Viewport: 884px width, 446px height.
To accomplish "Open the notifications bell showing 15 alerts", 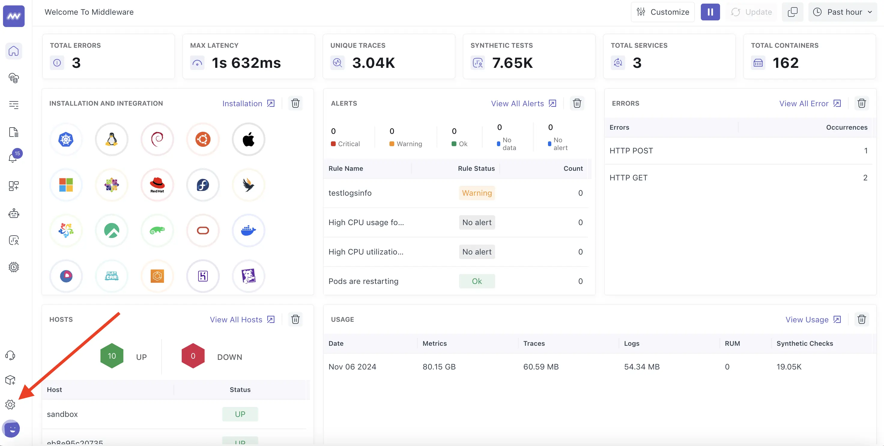I will tap(14, 158).
